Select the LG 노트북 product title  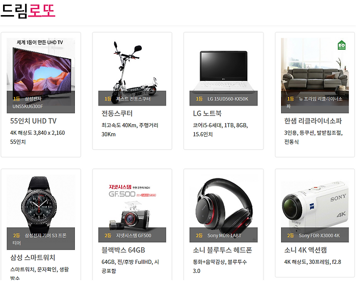pyautogui.click(x=207, y=114)
